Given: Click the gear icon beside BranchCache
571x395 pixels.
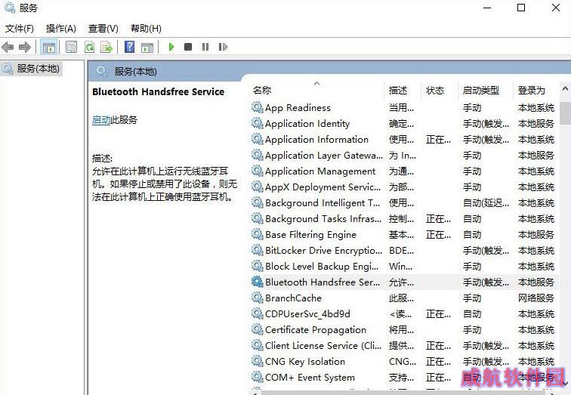Looking at the screenshot, I should click(257, 298).
